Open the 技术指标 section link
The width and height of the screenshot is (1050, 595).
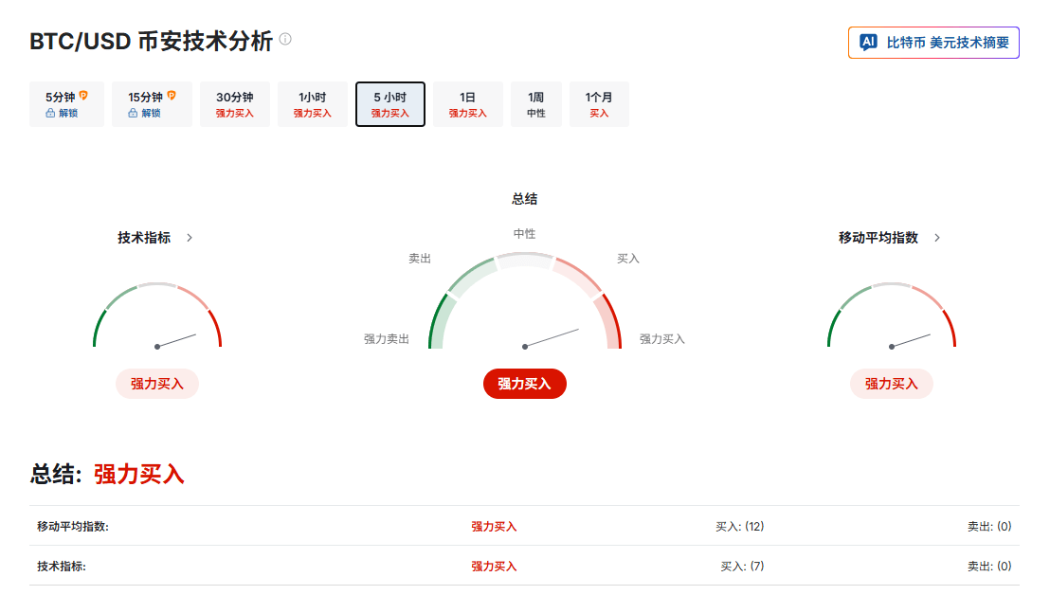click(x=144, y=238)
